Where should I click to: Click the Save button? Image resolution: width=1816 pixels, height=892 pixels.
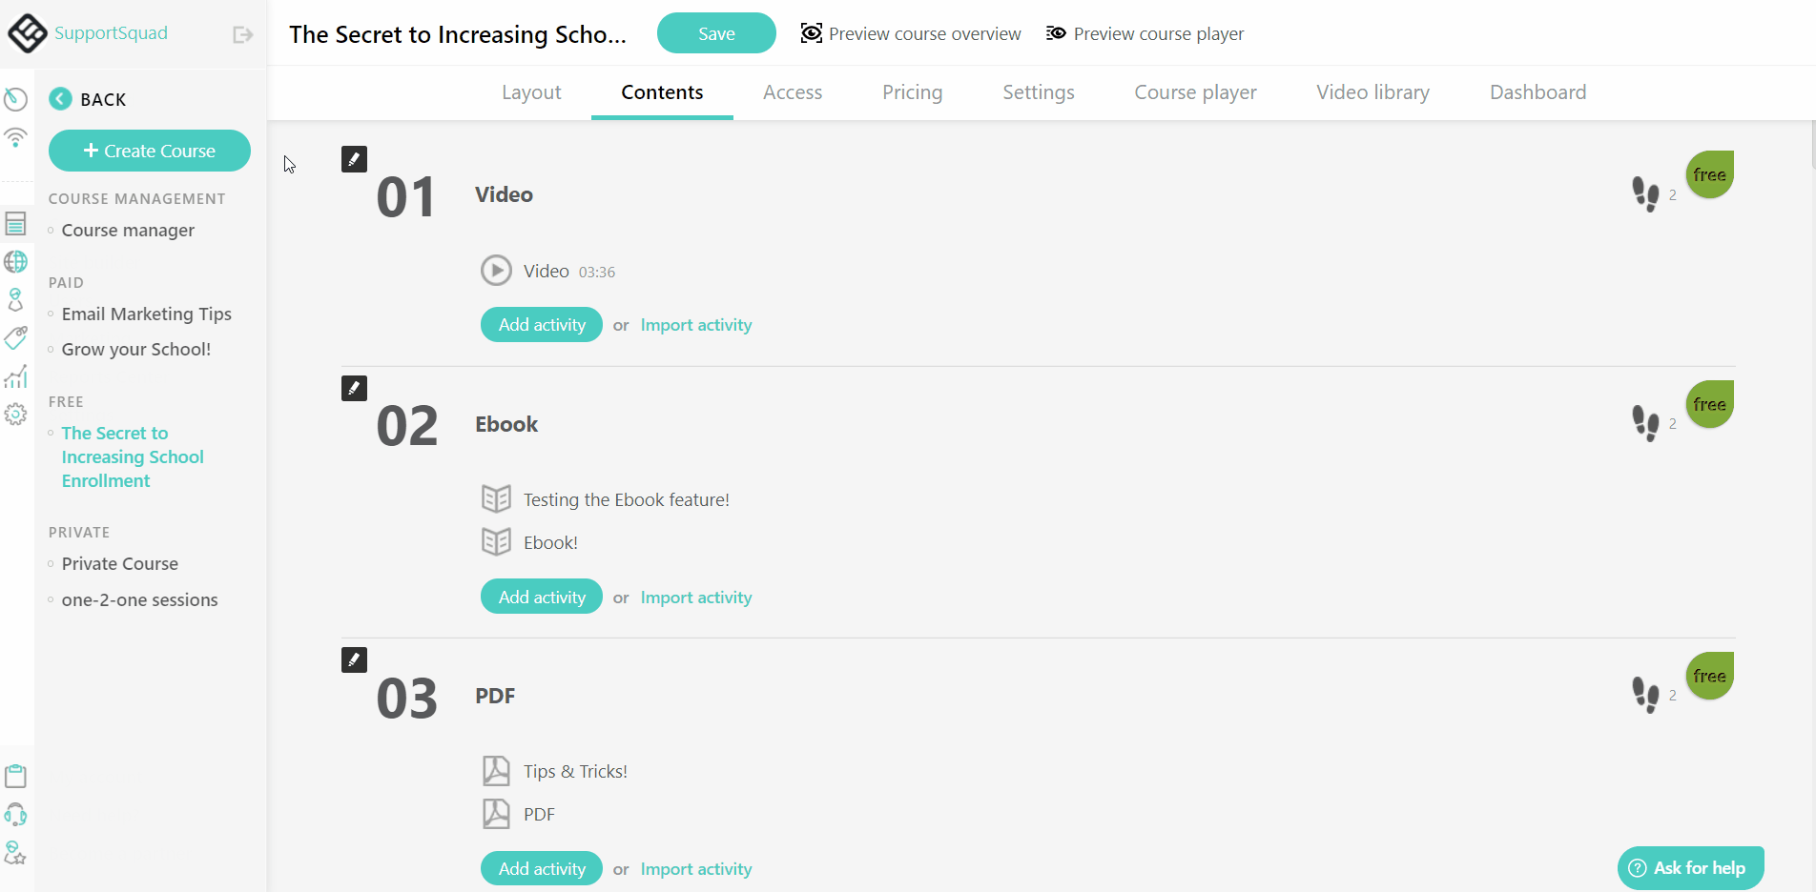[x=716, y=32]
